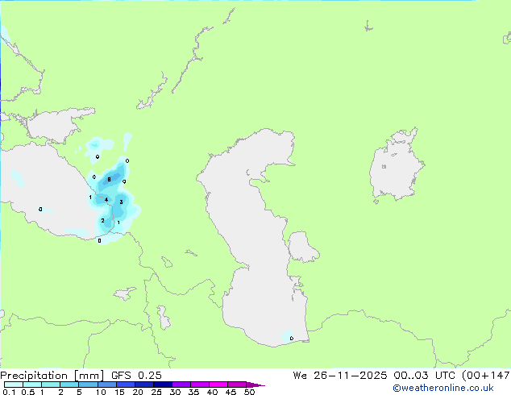The image size is (511, 395).
Task: Pick the 15–20 mm legend color swatch
Action: [x=125, y=385]
